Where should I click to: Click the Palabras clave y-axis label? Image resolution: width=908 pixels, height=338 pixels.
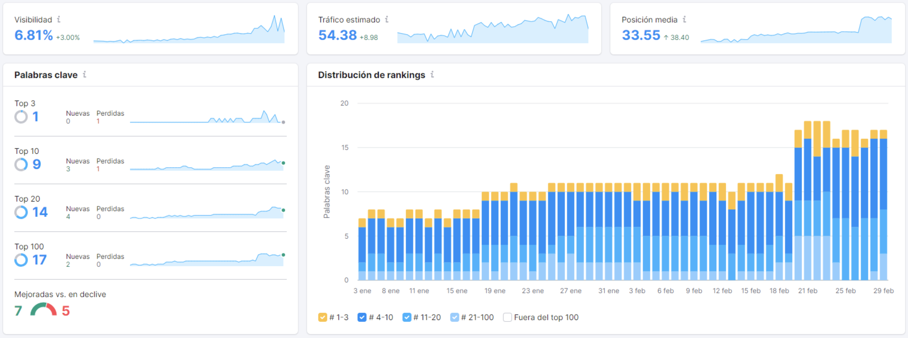click(x=327, y=192)
